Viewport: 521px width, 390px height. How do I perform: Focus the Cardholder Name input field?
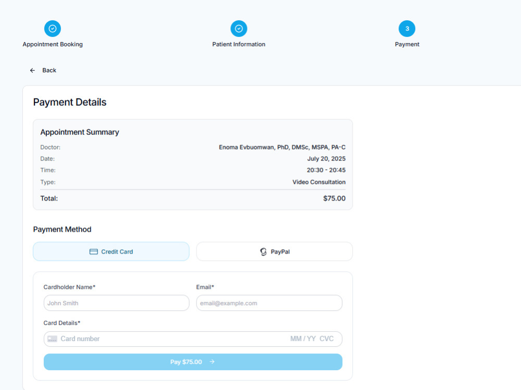117,303
